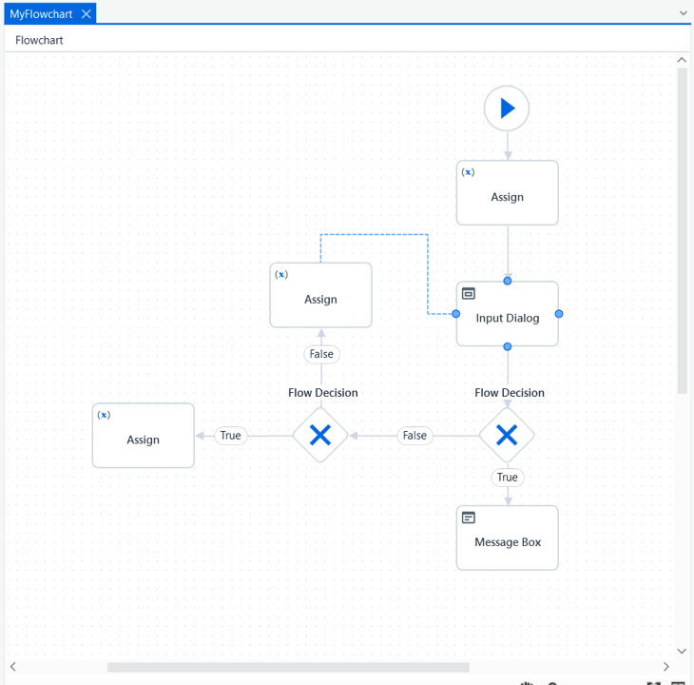Open the tab list dropdown chevron

(x=683, y=13)
